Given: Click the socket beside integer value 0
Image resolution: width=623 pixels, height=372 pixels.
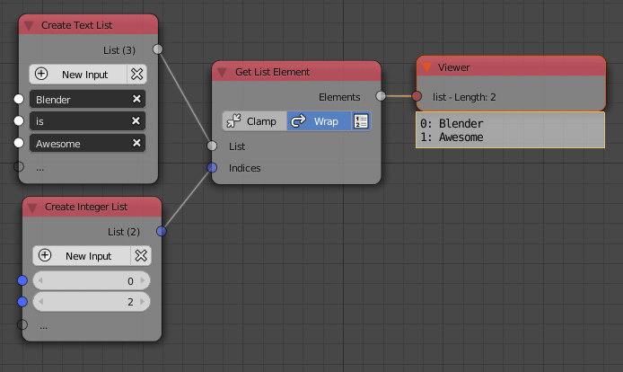Looking at the screenshot, I should 22,280.
